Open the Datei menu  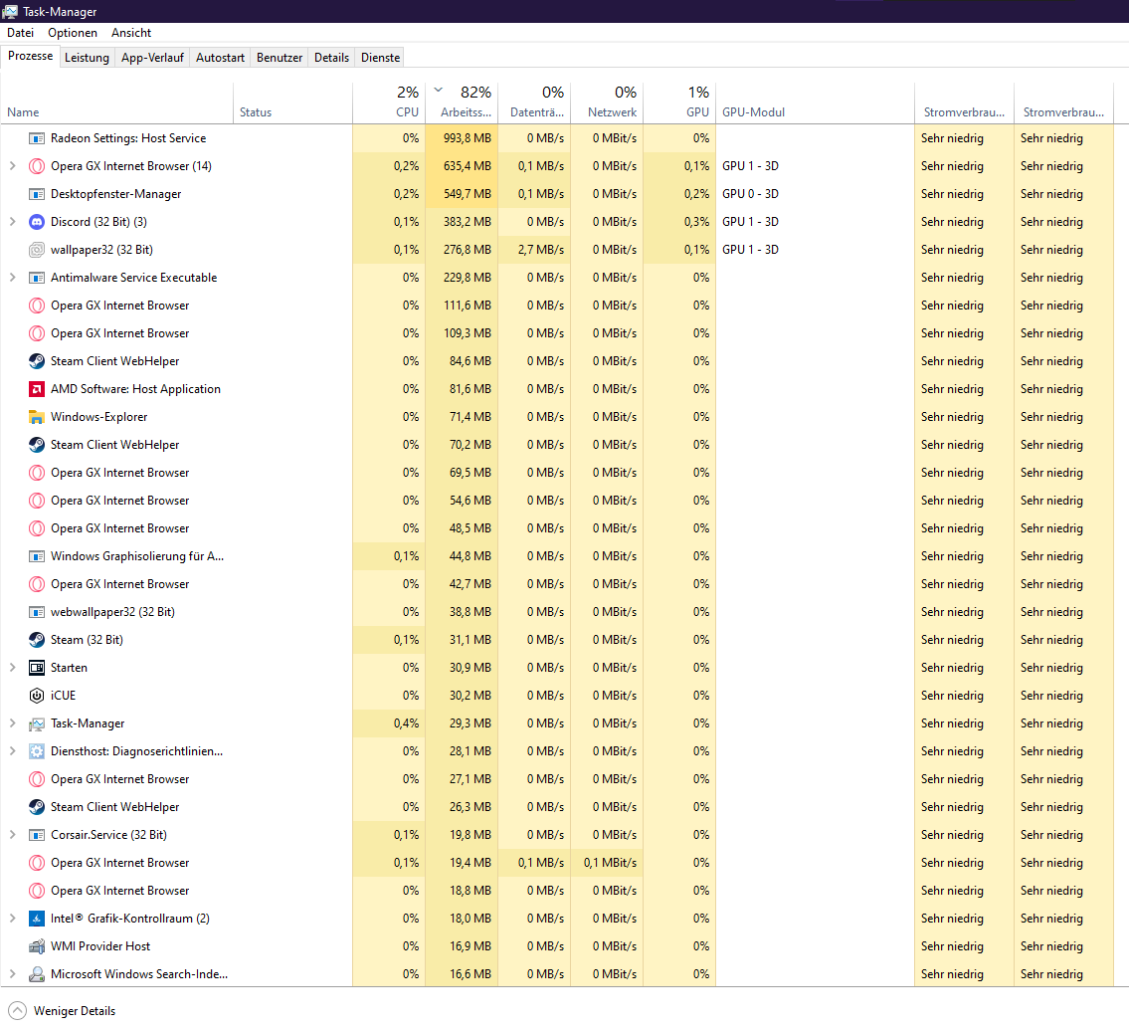(20, 33)
